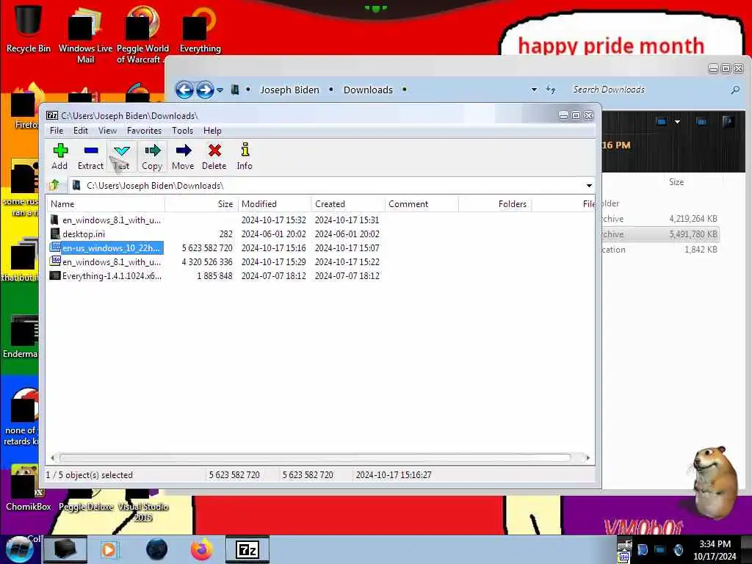Viewport: 752px width, 564px height.
Task: Open the Recycle Bin desktop icon
Action: pos(29,29)
